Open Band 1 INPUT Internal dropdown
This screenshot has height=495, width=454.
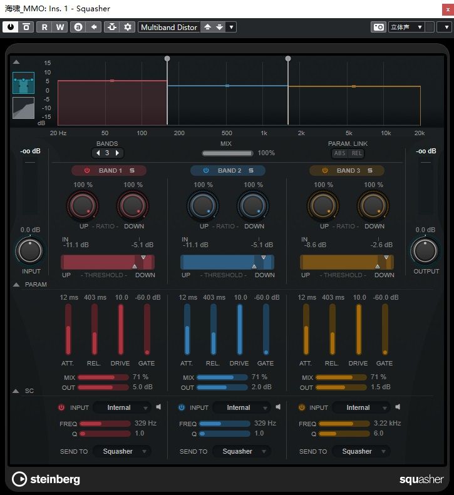[x=122, y=407]
